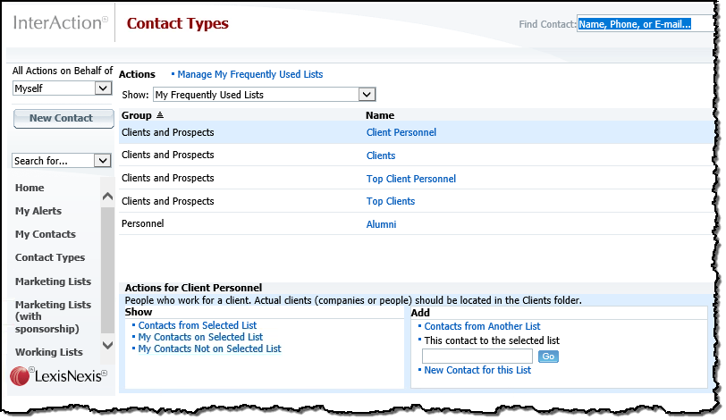Click the Go button
The width and height of the screenshot is (726, 420).
548,357
